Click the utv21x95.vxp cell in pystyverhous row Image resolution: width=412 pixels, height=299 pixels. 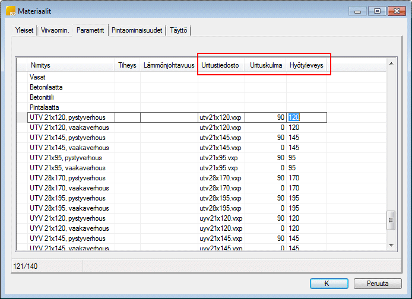coord(220,158)
